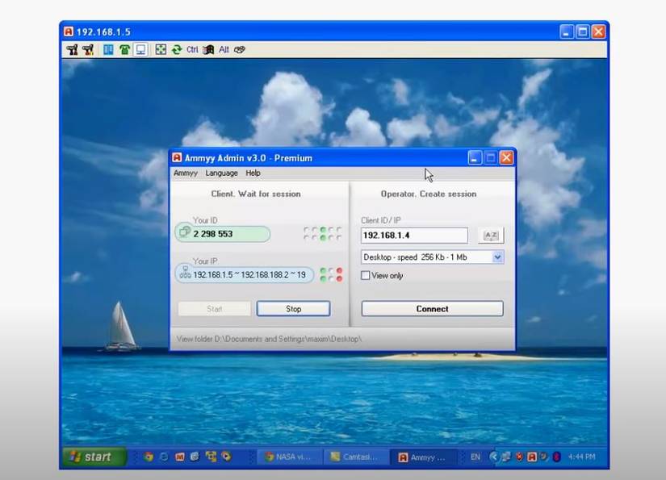Image resolution: width=666 pixels, height=480 pixels.
Task: Open viewer settings with the leftmost toolbar icon
Action: [73, 49]
